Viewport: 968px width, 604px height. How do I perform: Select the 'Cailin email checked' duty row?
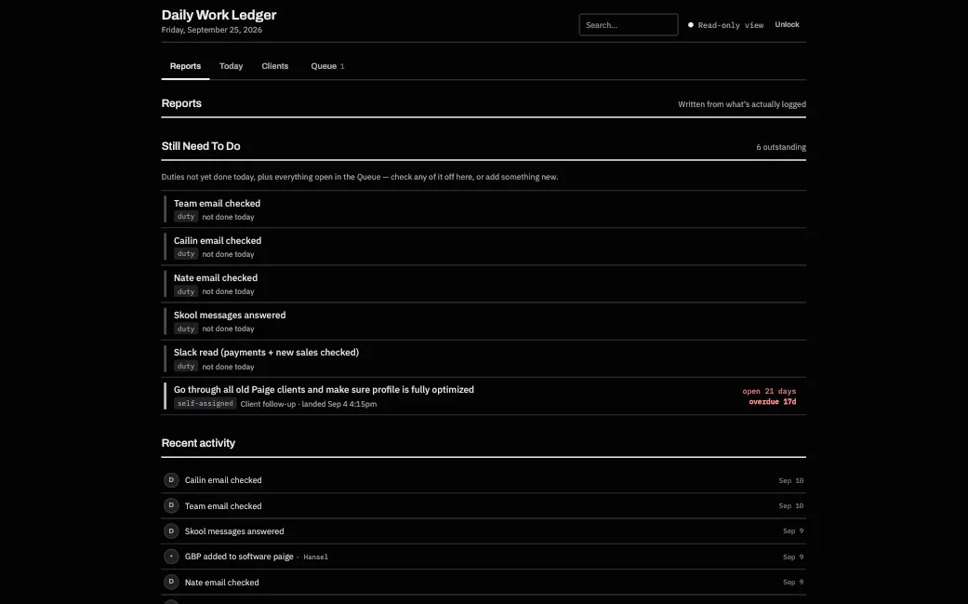(x=484, y=247)
